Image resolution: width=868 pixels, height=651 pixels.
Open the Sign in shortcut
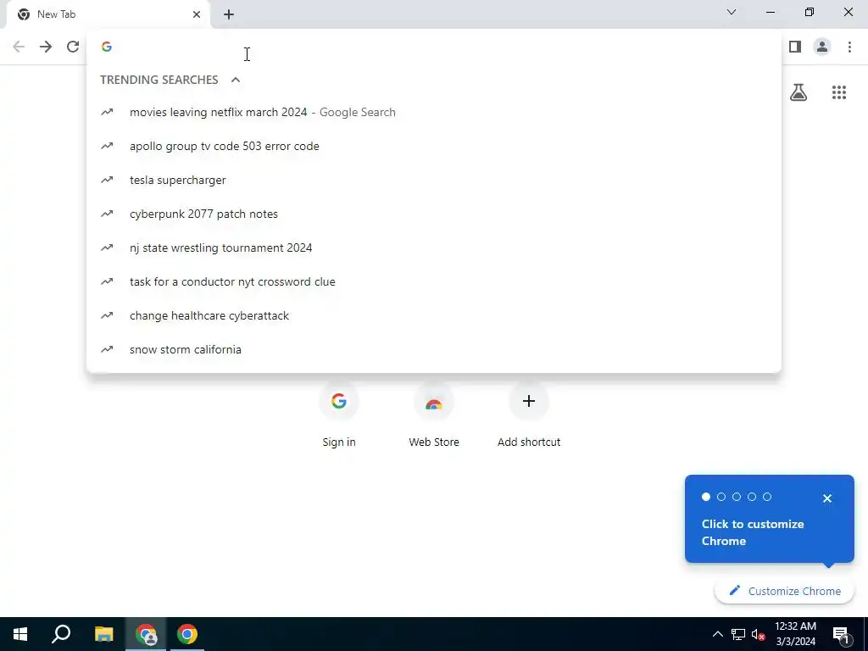[339, 414]
